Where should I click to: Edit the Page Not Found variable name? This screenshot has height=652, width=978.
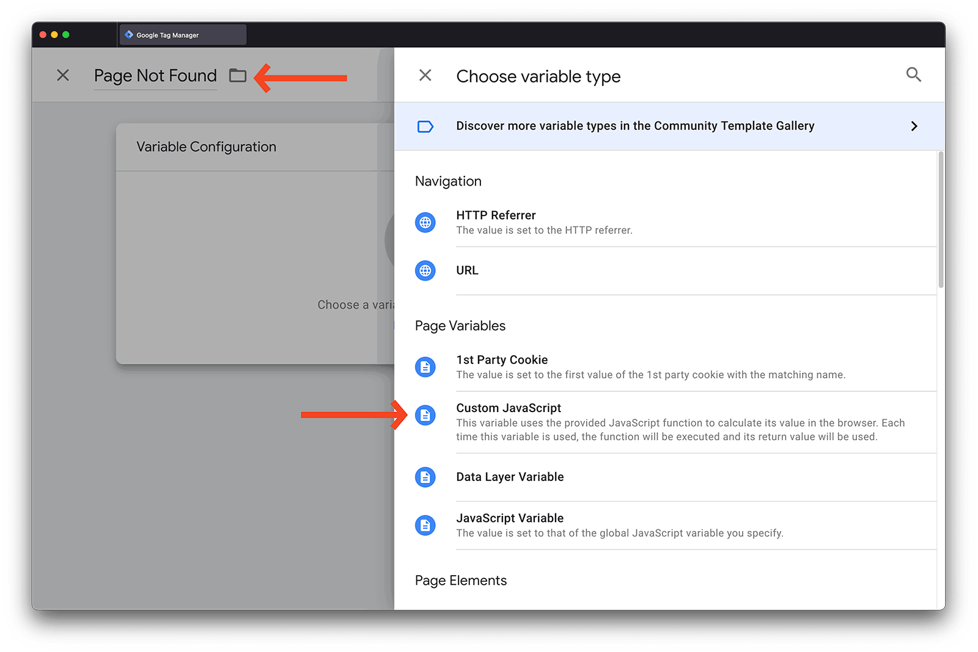[155, 76]
